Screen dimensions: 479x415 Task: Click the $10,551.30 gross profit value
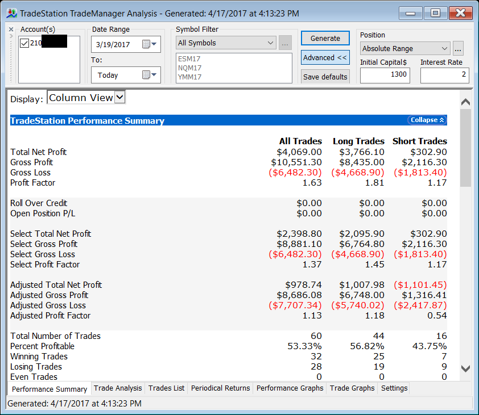click(x=296, y=162)
